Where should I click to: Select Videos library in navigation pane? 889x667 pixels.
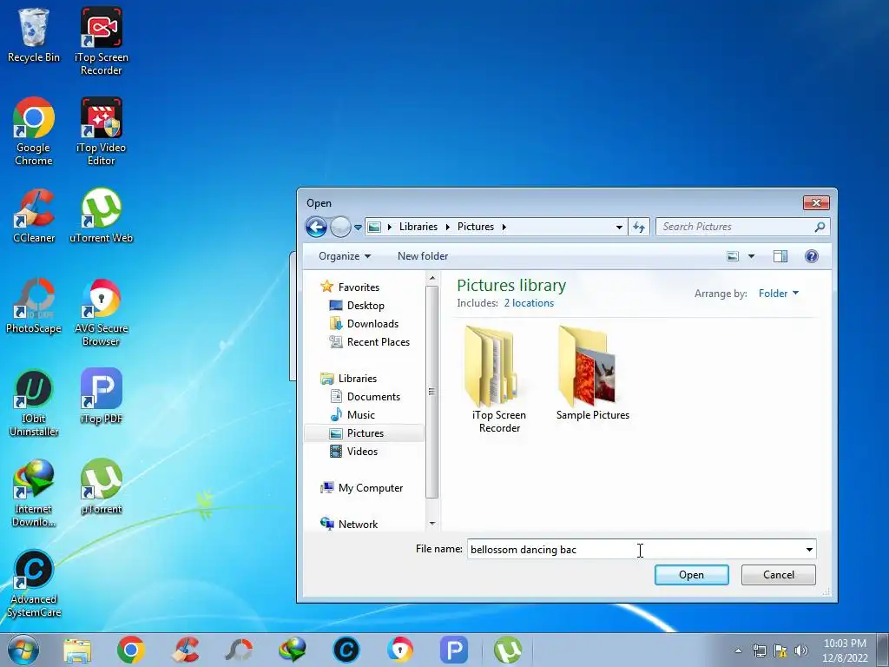tap(354, 452)
